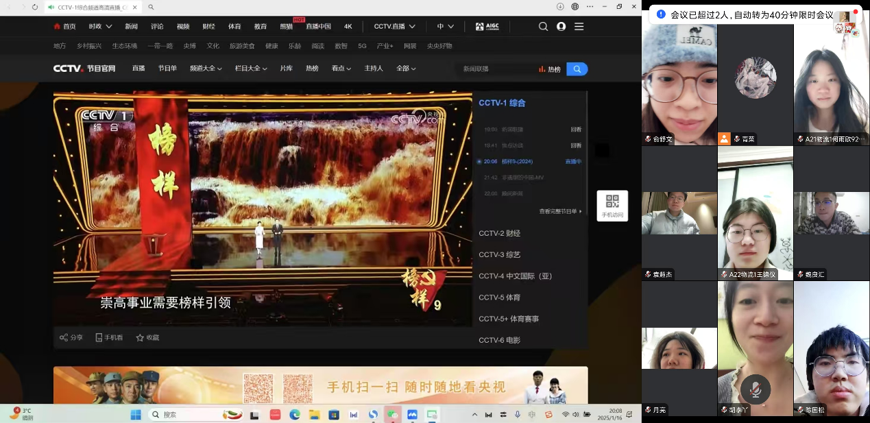Mute microphone in the meeting panel
870x423 pixels.
755,390
